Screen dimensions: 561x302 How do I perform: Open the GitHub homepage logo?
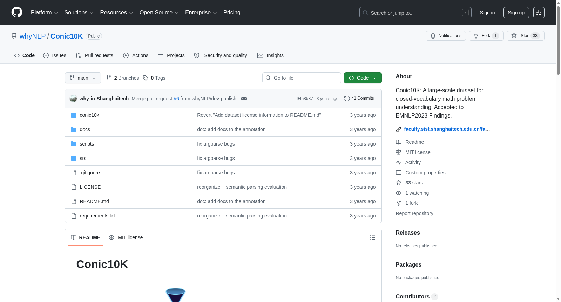click(x=17, y=12)
